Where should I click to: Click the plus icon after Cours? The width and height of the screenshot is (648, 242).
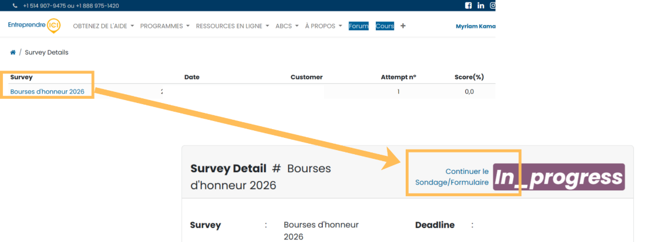(403, 26)
